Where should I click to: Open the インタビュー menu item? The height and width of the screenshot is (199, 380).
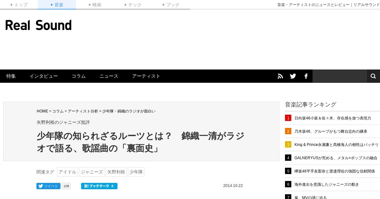(x=44, y=76)
